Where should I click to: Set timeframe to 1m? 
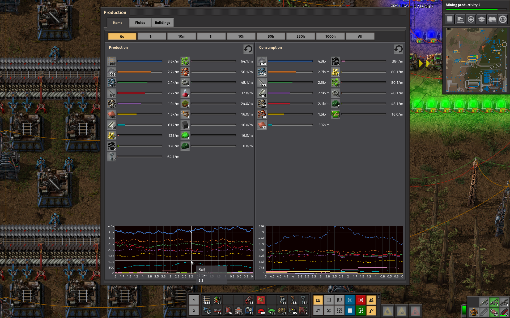pos(152,36)
